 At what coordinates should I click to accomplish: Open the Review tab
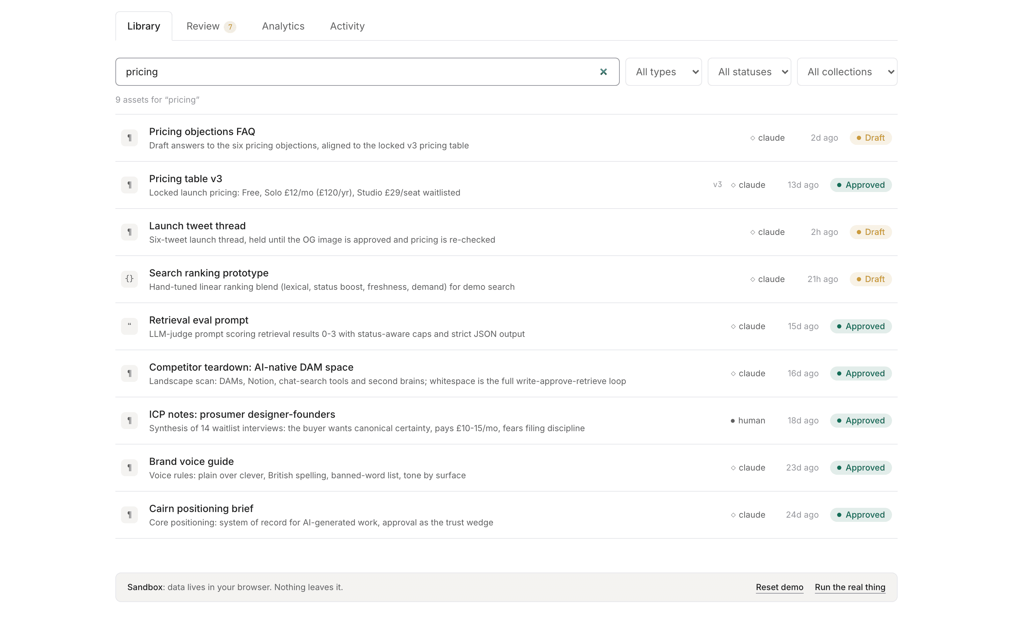(x=211, y=26)
